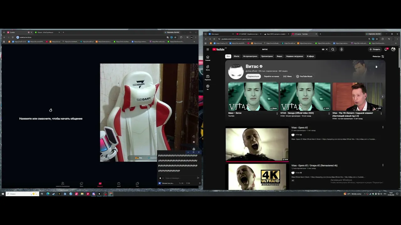Click 'Перейти на канал' button
Screen dimensions: 401x225
(271, 76)
